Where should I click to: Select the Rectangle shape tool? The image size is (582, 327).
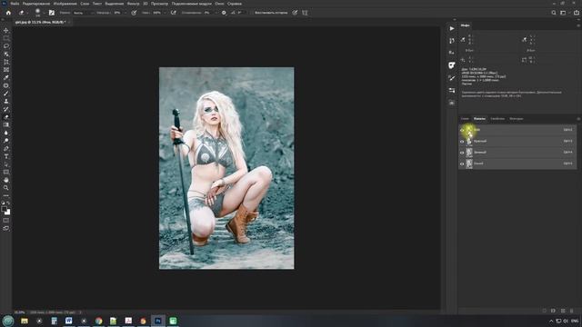pos(6,172)
